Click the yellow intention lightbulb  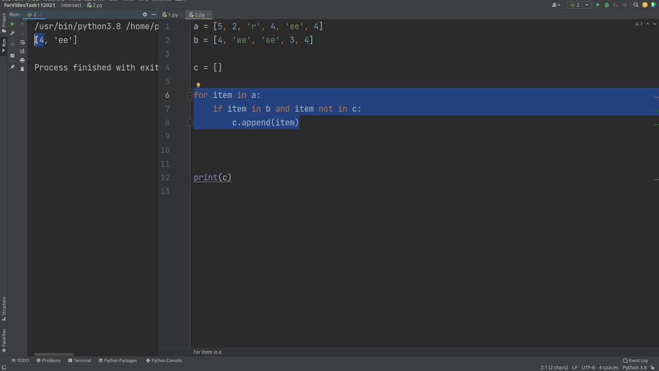[x=198, y=85]
